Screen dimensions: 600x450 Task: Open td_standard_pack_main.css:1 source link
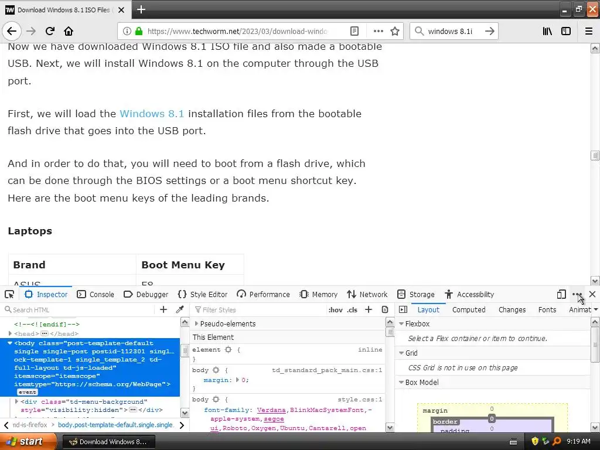(327, 370)
